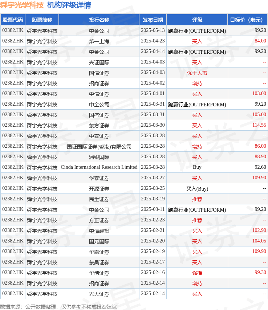Click the date 2025-03-19

tap(153, 199)
